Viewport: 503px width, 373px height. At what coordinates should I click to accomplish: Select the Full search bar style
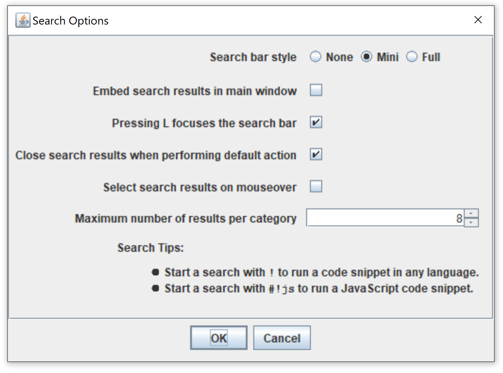click(412, 57)
